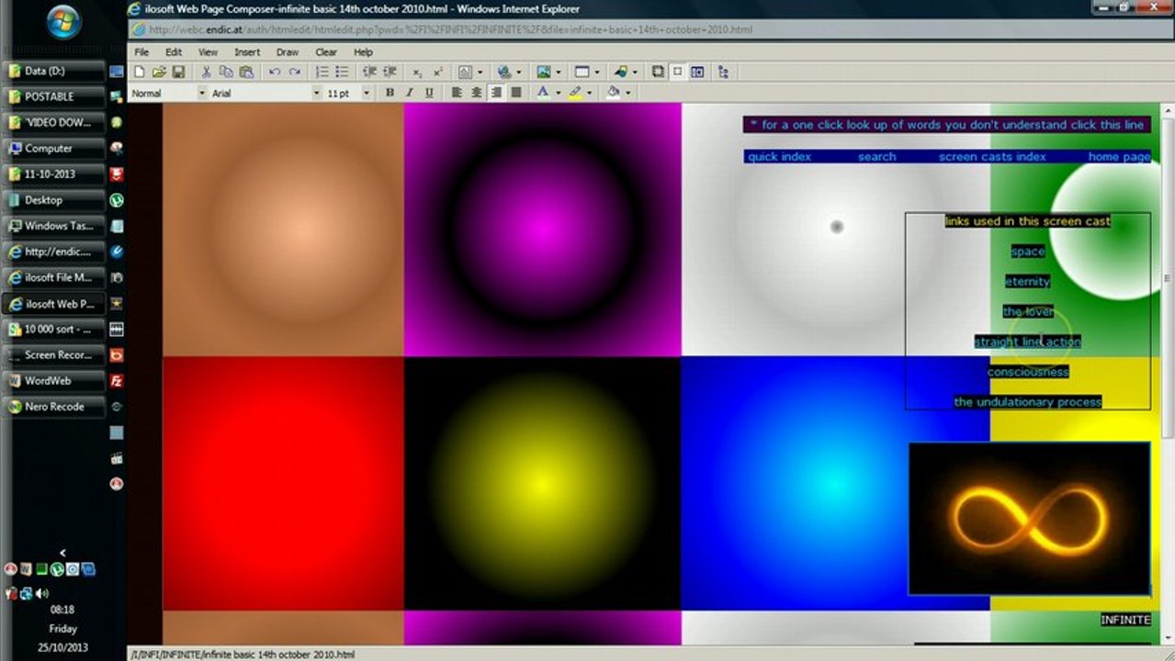Screen dimensions: 1175x661
Task: Follow the 'home page' link
Action: [x=1119, y=157]
